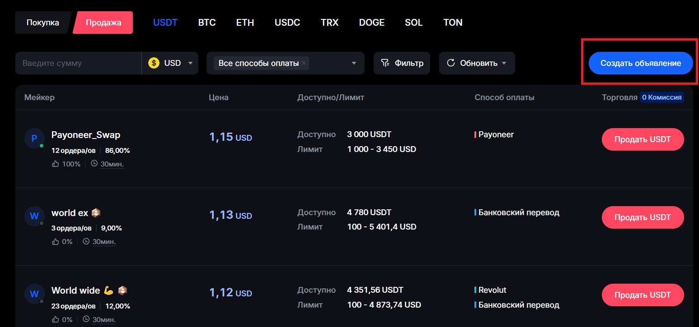Click Продать USDT for world ex
This screenshot has width=699, height=327.
[643, 217]
